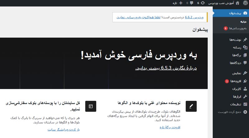249x138 pixels.
Task: Click the brush icon beside نمایش
Action: (245, 73)
